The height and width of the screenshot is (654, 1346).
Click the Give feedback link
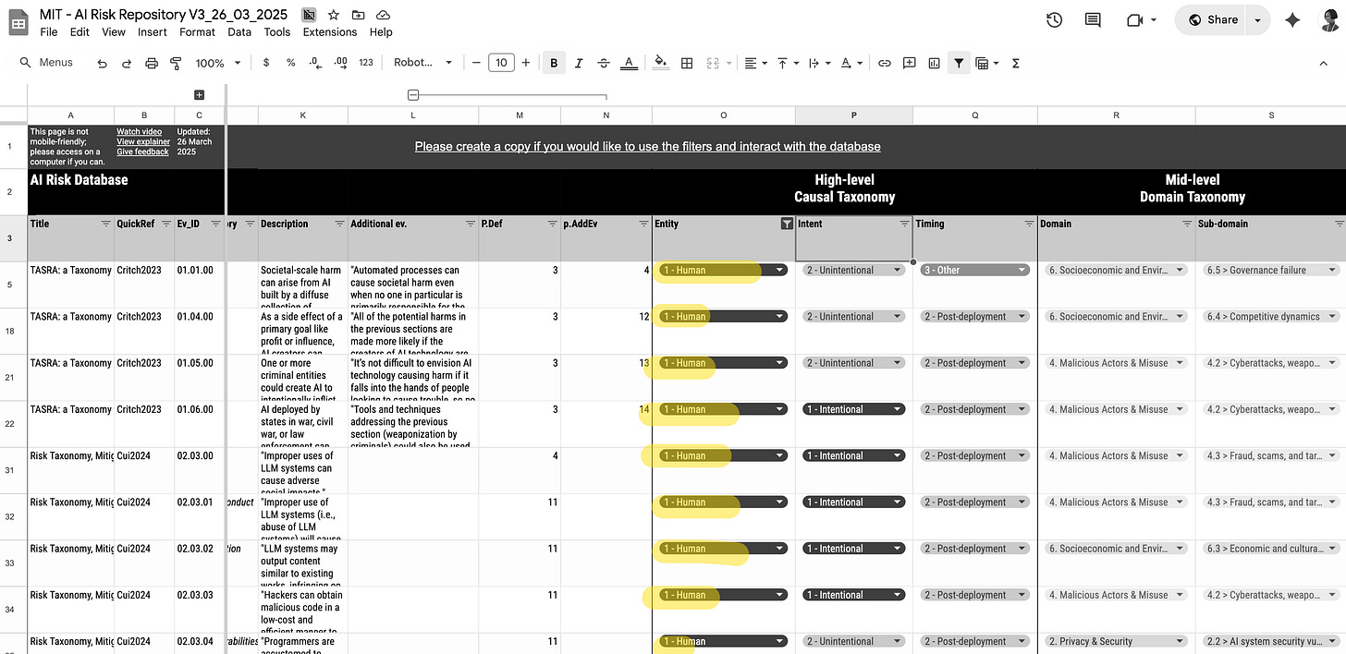(142, 151)
